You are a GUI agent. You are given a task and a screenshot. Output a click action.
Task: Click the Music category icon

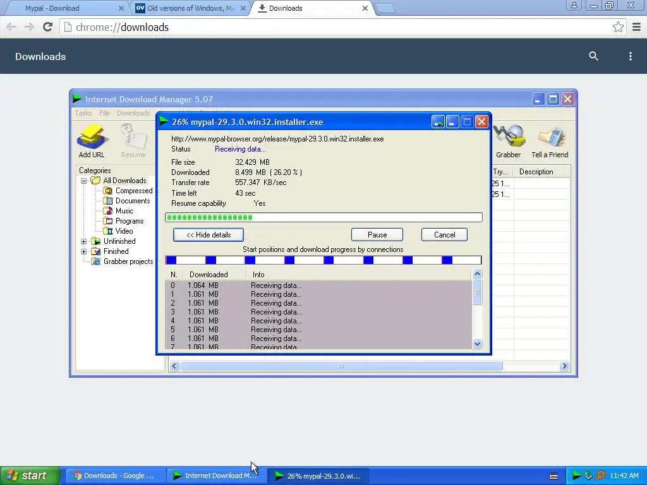[107, 211]
